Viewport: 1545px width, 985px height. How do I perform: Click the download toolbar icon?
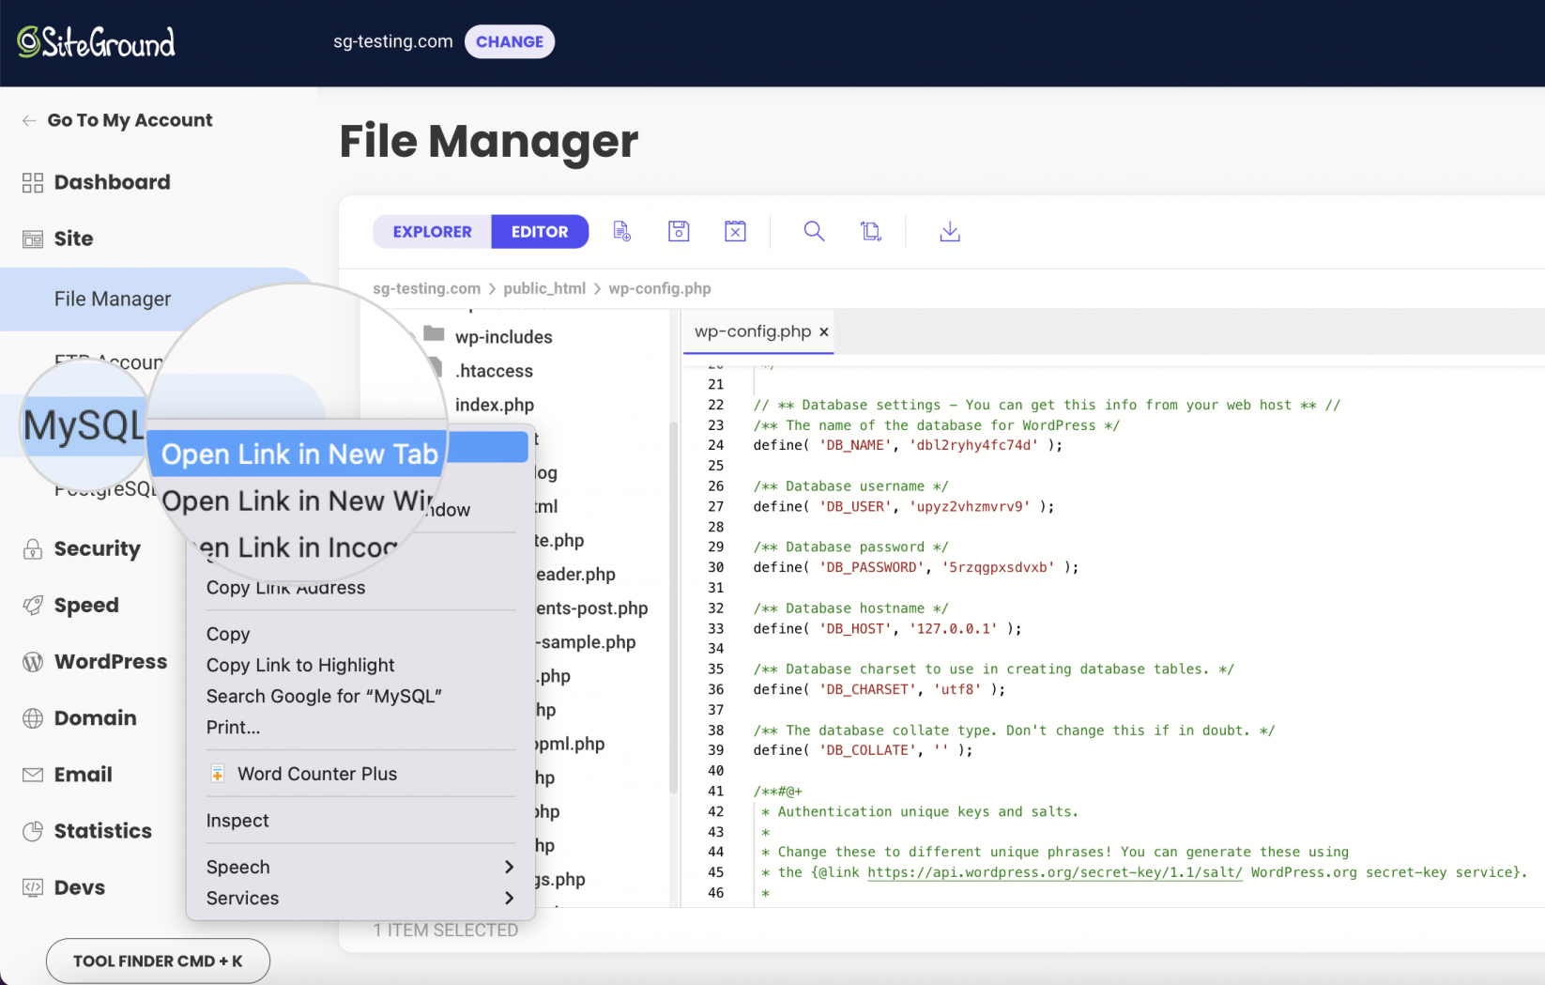[950, 231]
